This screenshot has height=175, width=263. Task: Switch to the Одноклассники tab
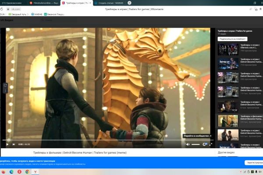(12, 3)
